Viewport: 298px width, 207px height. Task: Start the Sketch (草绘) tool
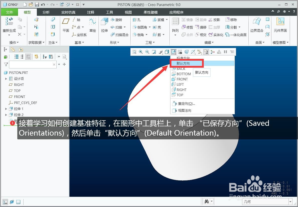pyautogui.click(x=92, y=25)
